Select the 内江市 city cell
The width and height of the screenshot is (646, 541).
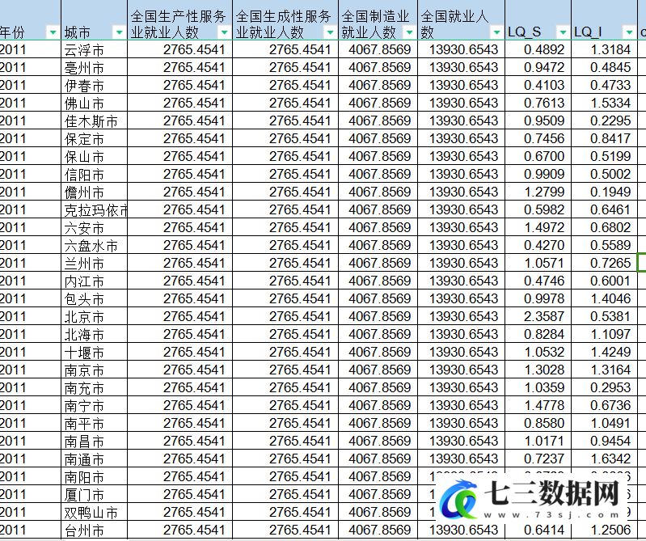point(94,281)
